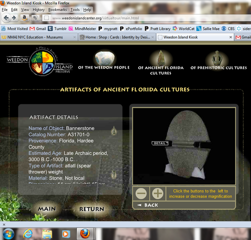Click the minus button to decrease magnification
This screenshot has width=251, height=240.
point(141,193)
